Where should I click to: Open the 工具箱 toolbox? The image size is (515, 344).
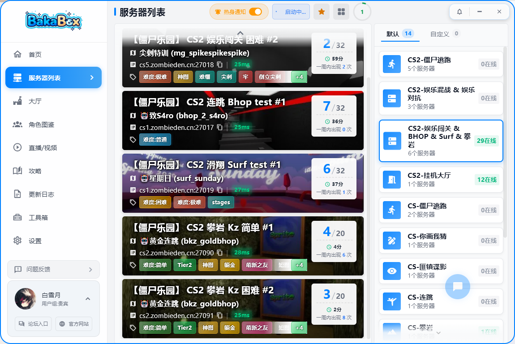coord(53,218)
